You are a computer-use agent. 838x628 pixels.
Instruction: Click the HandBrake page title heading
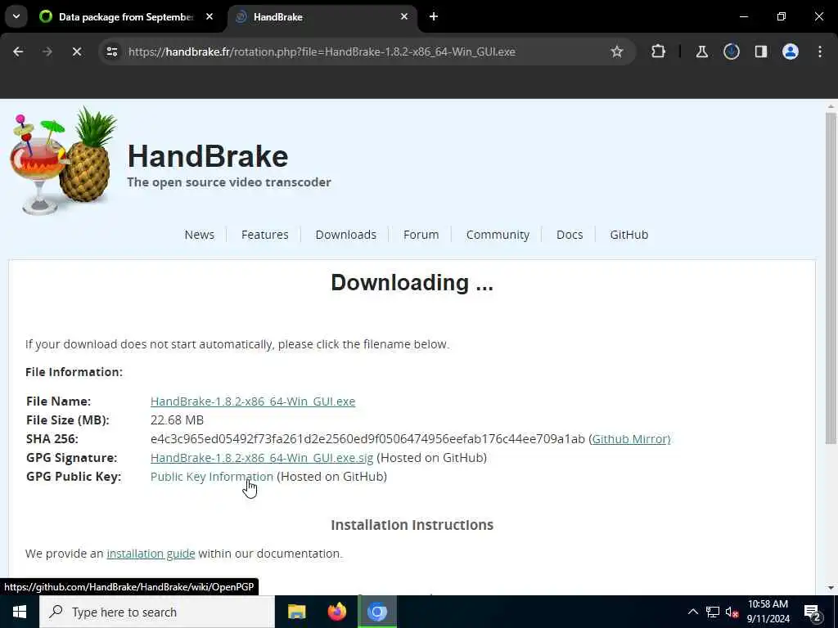[x=208, y=156]
